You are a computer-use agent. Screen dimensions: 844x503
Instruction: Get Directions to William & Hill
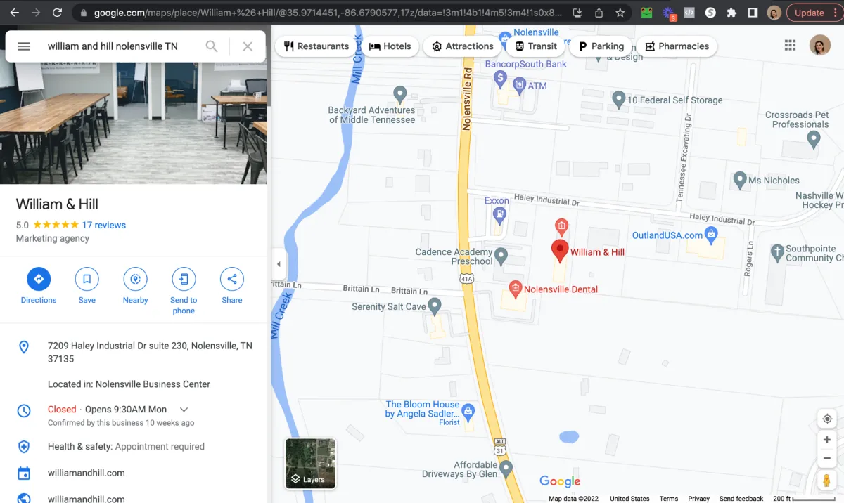click(x=39, y=287)
